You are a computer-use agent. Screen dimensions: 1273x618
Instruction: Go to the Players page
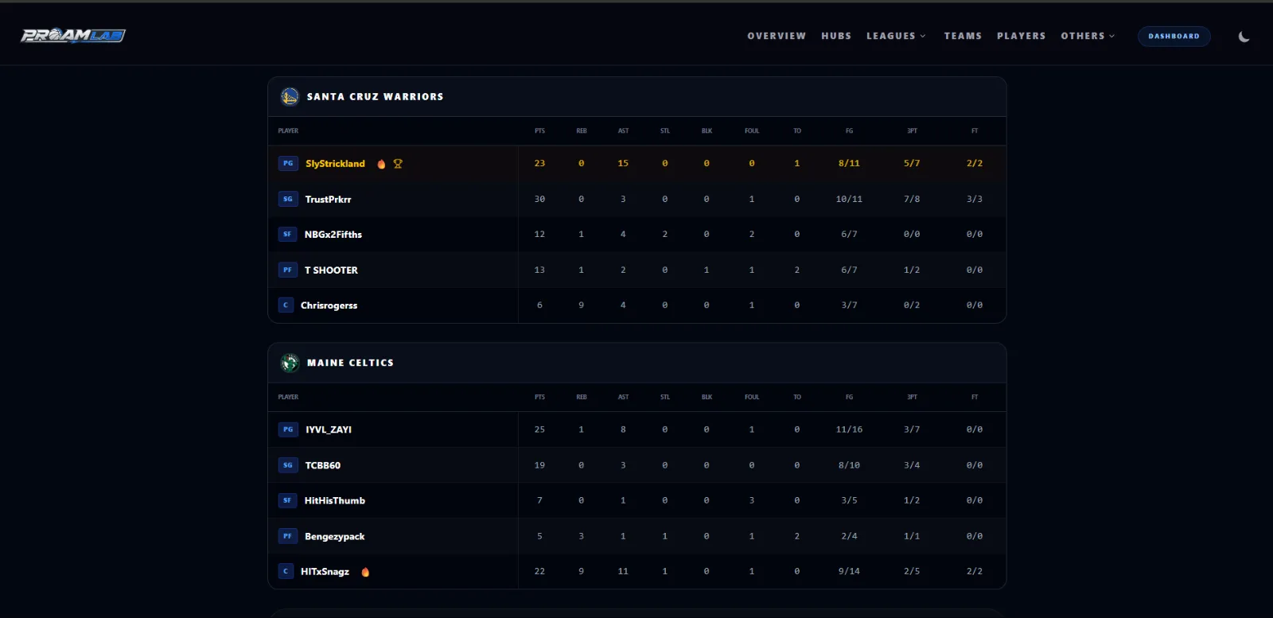(x=1022, y=36)
